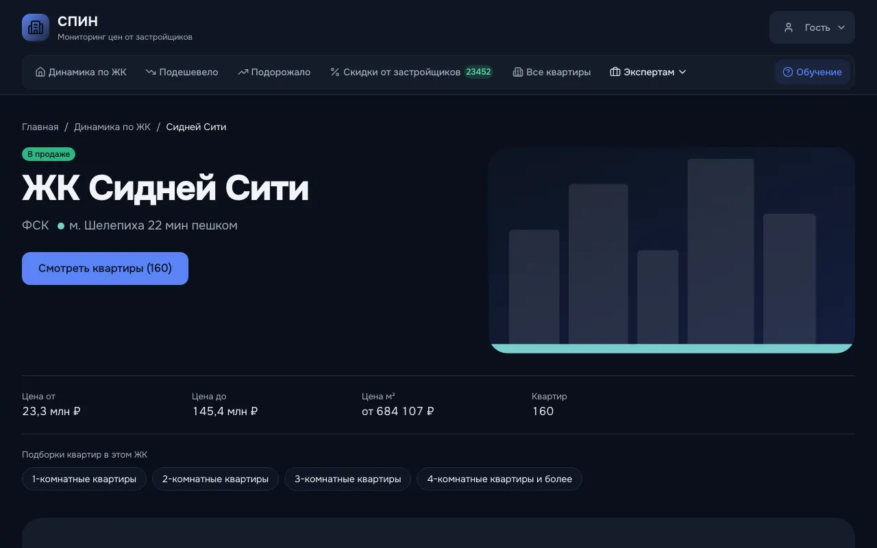Click the Сидней Сити breadcrumb text
Image resolution: width=877 pixels, height=548 pixels.
tap(196, 127)
